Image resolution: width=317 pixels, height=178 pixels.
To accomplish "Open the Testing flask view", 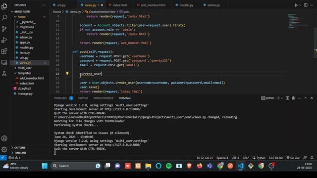I will [x=4, y=74].
